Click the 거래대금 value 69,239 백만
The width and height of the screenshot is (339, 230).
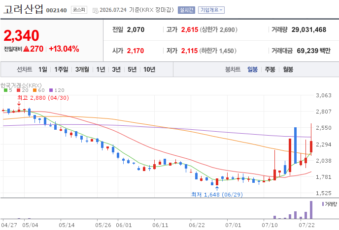(x=314, y=51)
